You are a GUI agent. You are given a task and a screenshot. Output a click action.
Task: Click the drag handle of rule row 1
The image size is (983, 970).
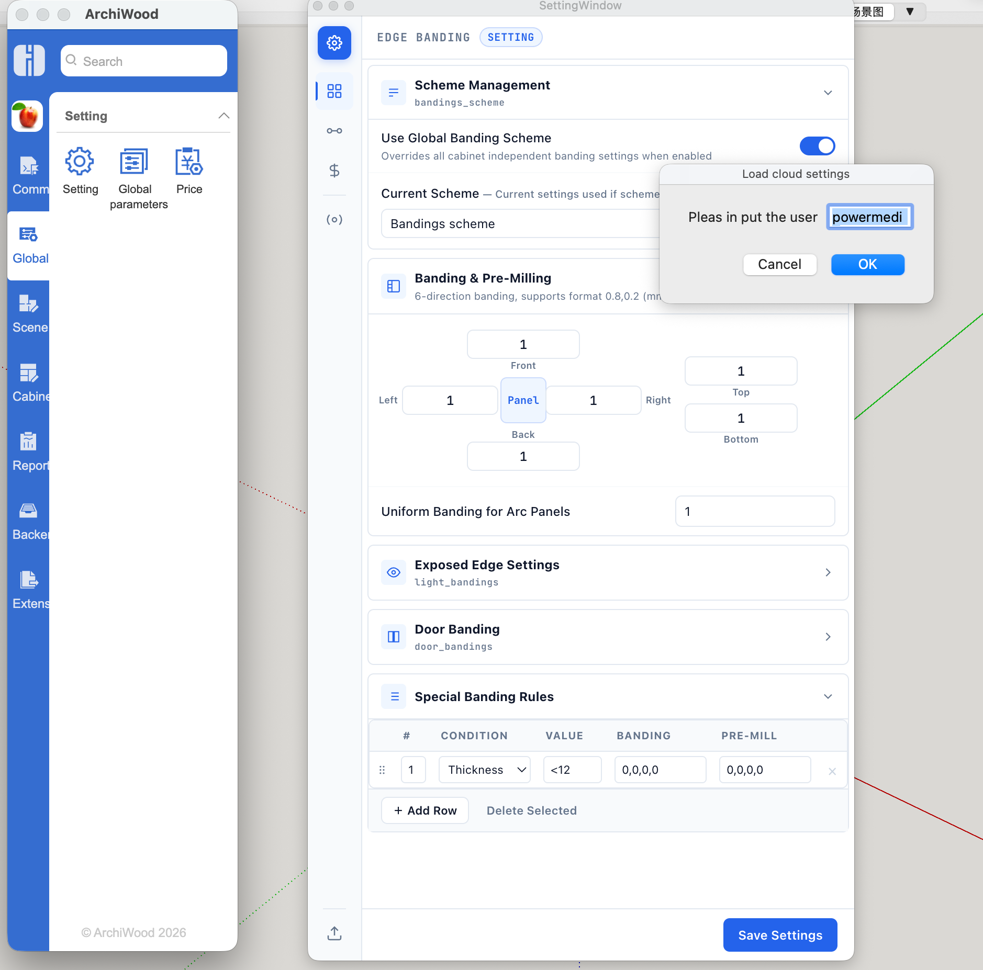[x=382, y=770]
